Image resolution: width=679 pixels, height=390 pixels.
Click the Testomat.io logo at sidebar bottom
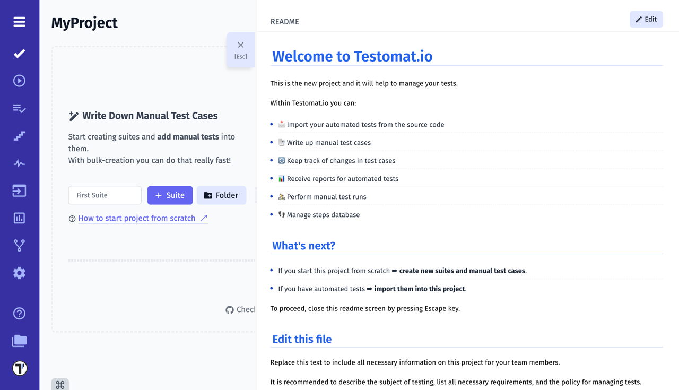click(x=19, y=368)
